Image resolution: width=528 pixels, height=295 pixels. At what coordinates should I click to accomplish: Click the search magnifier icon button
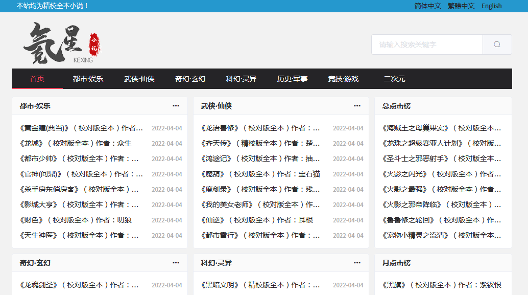(x=497, y=44)
